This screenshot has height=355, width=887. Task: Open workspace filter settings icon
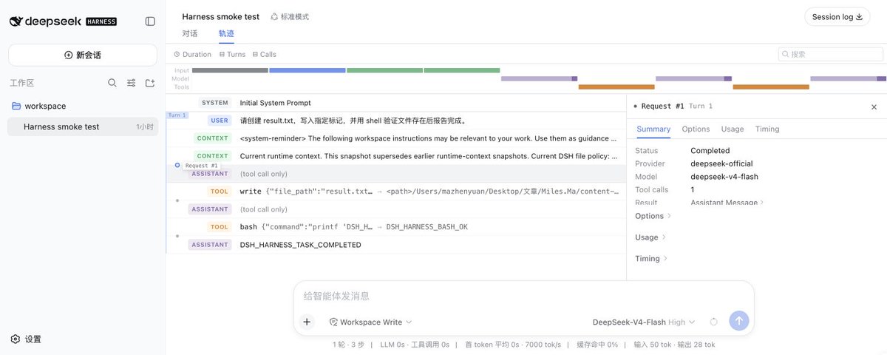(131, 83)
